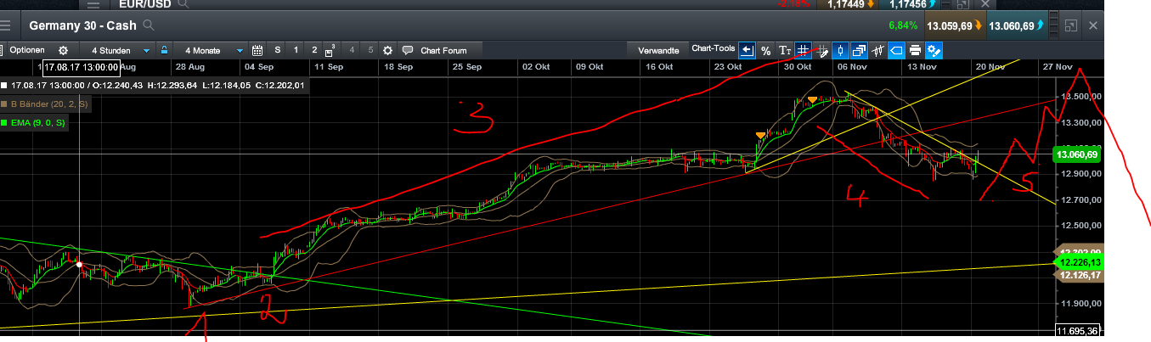Click the 6,84% change value
Viewport: 1151px width, 342px height.
click(x=903, y=25)
